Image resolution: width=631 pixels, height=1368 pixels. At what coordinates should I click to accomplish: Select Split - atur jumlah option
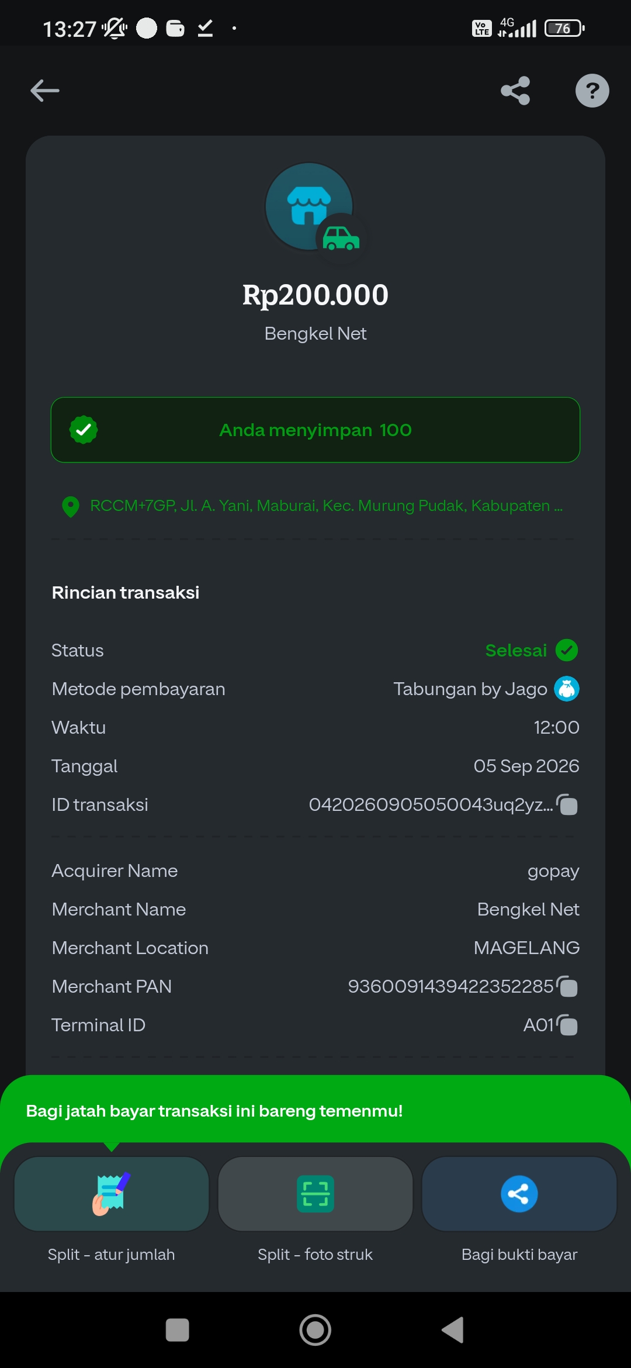click(x=112, y=1193)
